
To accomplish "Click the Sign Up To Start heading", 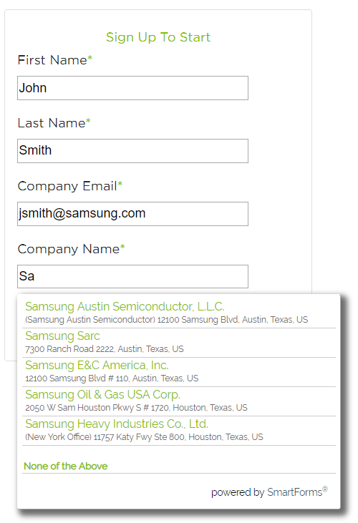I will click(158, 37).
